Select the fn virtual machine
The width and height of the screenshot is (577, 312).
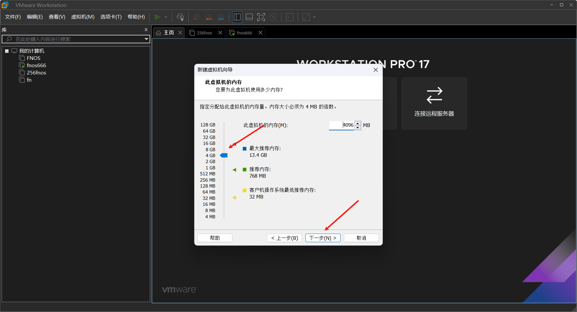[x=29, y=80]
